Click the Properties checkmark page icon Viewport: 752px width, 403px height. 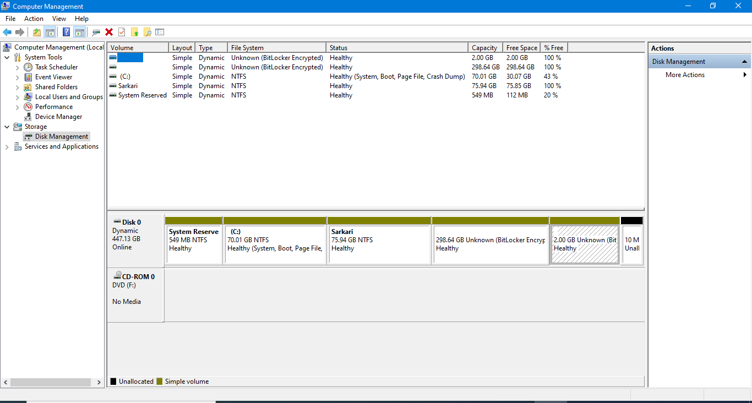pyautogui.click(x=122, y=32)
